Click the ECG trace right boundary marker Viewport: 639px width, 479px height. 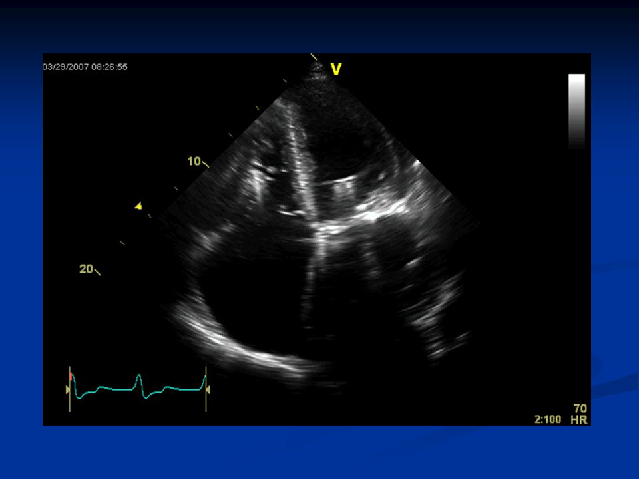tap(206, 389)
